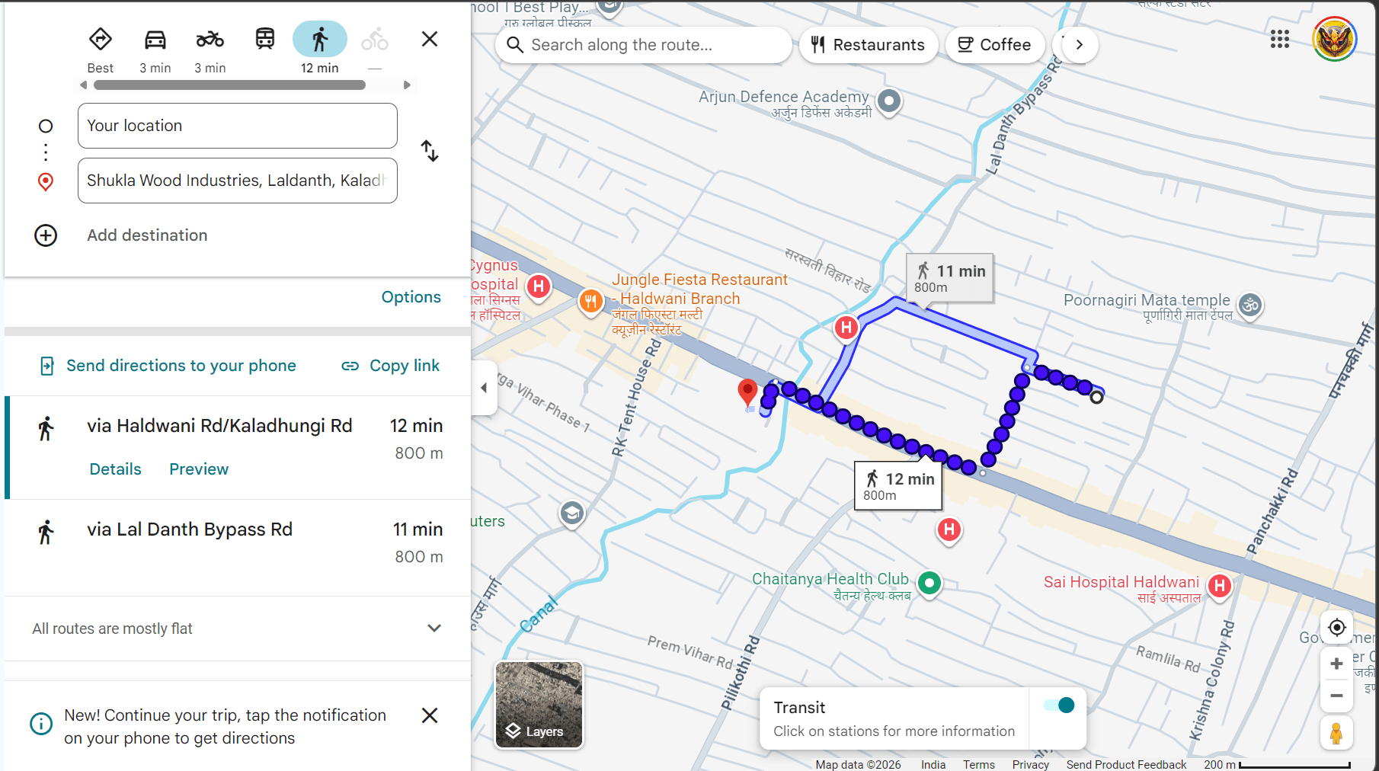Select the 11 min route label on map
1379x771 pixels.
coord(950,278)
